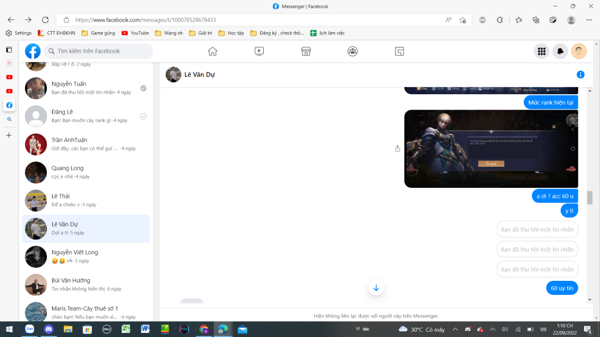Screen dimensions: 600x337
Task: Open the account profile avatar menu
Action: [x=579, y=51]
